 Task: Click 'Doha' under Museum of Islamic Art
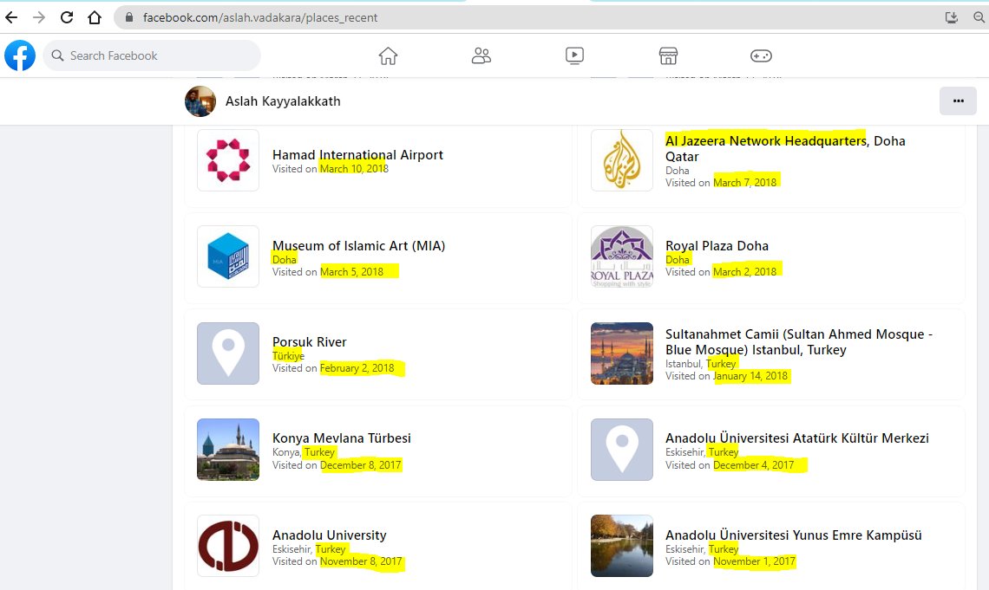coord(285,259)
